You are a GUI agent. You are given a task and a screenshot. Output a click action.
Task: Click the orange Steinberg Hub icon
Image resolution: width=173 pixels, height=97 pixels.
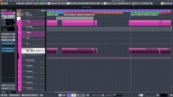(x=2, y=4)
